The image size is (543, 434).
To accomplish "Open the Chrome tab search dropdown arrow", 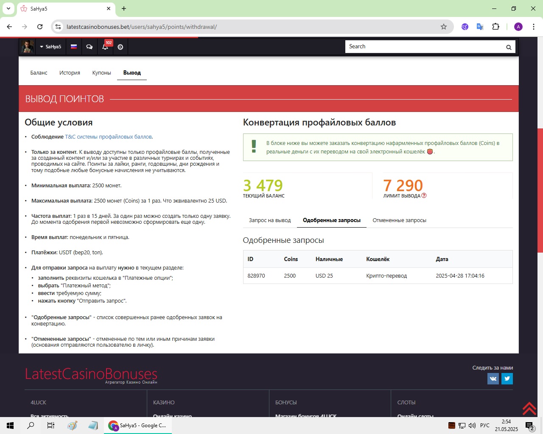I will click(x=8, y=8).
